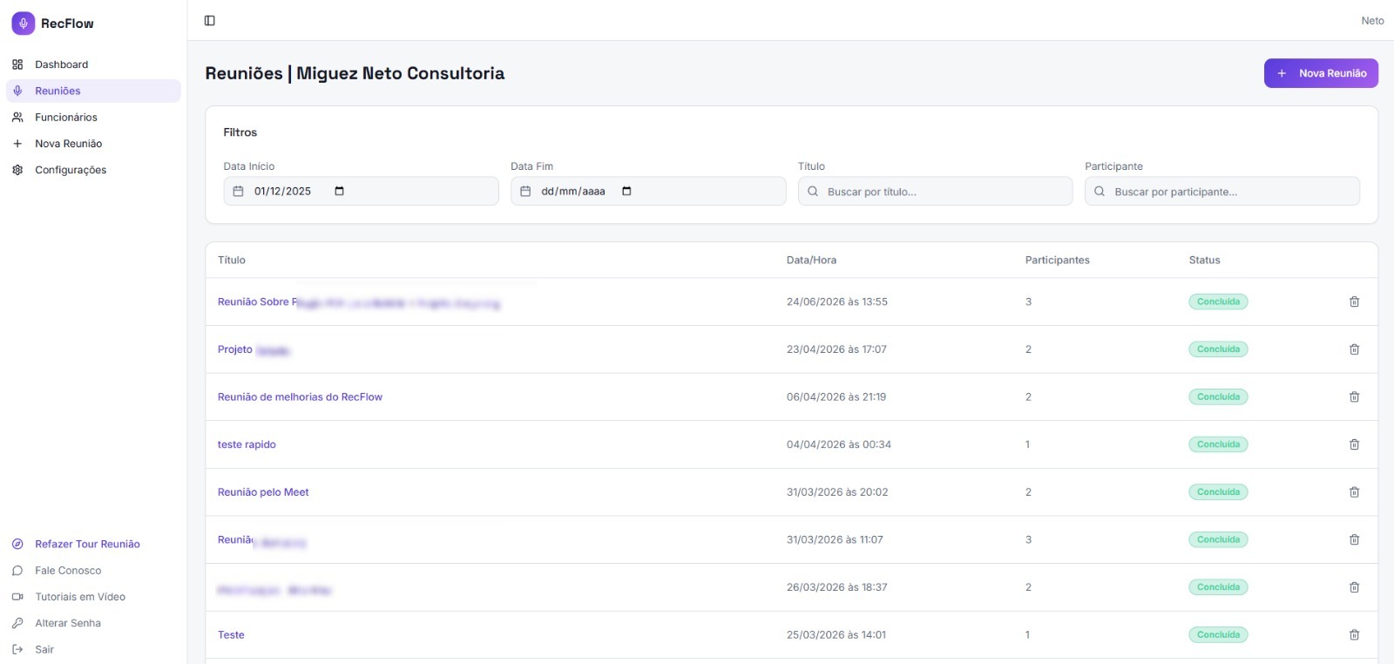
Task: Click the left calendar icon of Data Início
Action: tap(239, 191)
